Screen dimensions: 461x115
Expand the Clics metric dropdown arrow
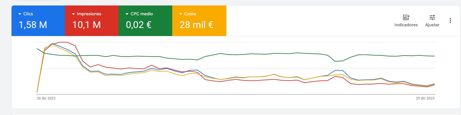coord(20,14)
